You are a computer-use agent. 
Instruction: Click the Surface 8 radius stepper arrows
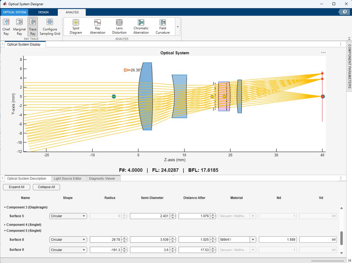125,240
